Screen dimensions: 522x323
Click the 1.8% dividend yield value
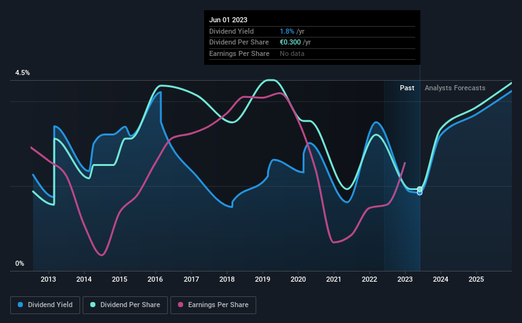[x=287, y=31]
